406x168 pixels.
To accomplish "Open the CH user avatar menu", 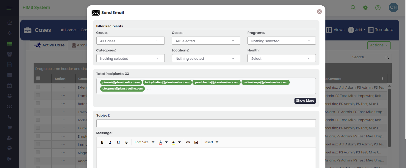I will tap(394, 7).
